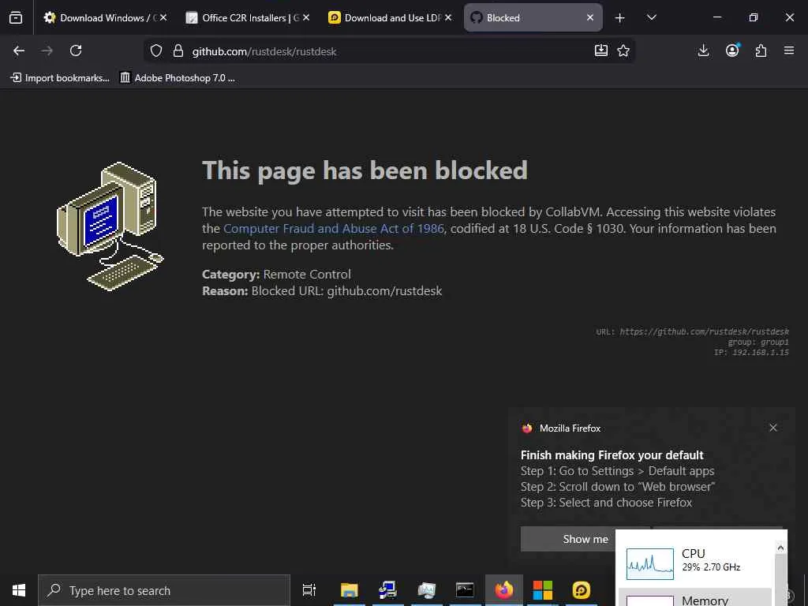The image size is (808, 606).
Task: Click the address bar URL field
Action: pyautogui.click(x=389, y=51)
